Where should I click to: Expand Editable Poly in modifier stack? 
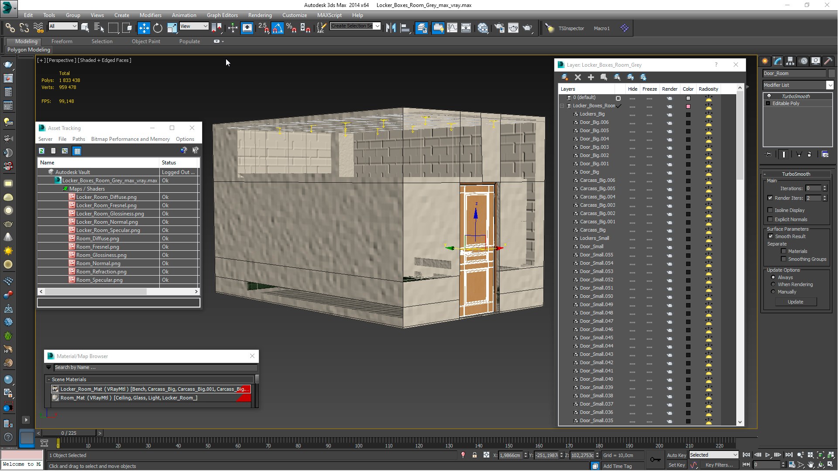(768, 103)
